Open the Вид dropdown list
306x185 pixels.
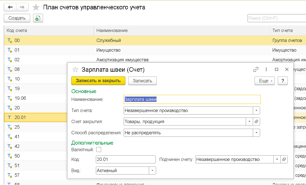click(x=152, y=171)
